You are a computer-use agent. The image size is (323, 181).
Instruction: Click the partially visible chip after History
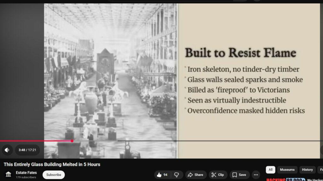[320, 170]
